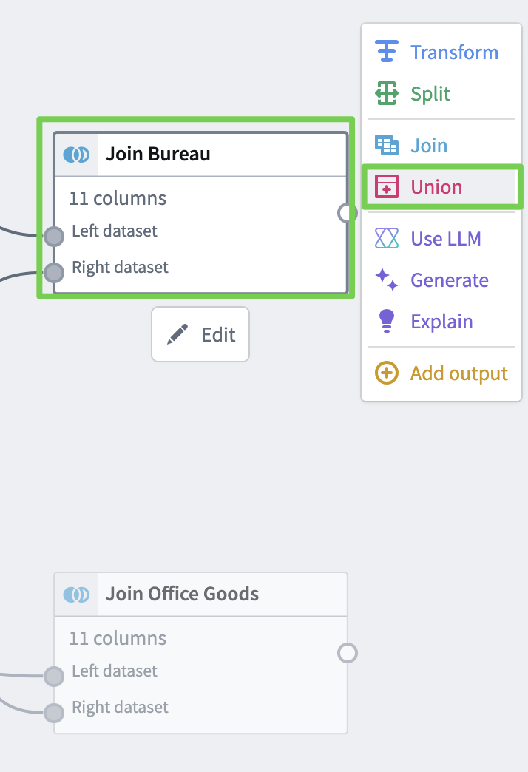Click Join Office Goods' left dataset port
Image resolution: width=528 pixels, height=772 pixels.
(53, 677)
